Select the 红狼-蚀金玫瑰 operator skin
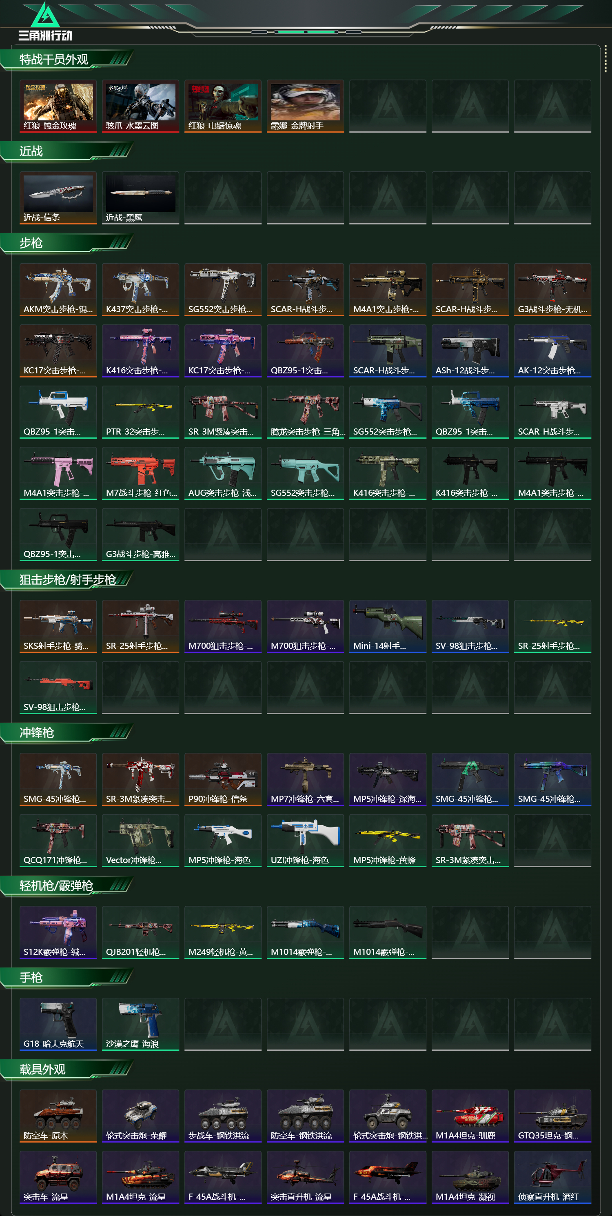 click(58, 106)
